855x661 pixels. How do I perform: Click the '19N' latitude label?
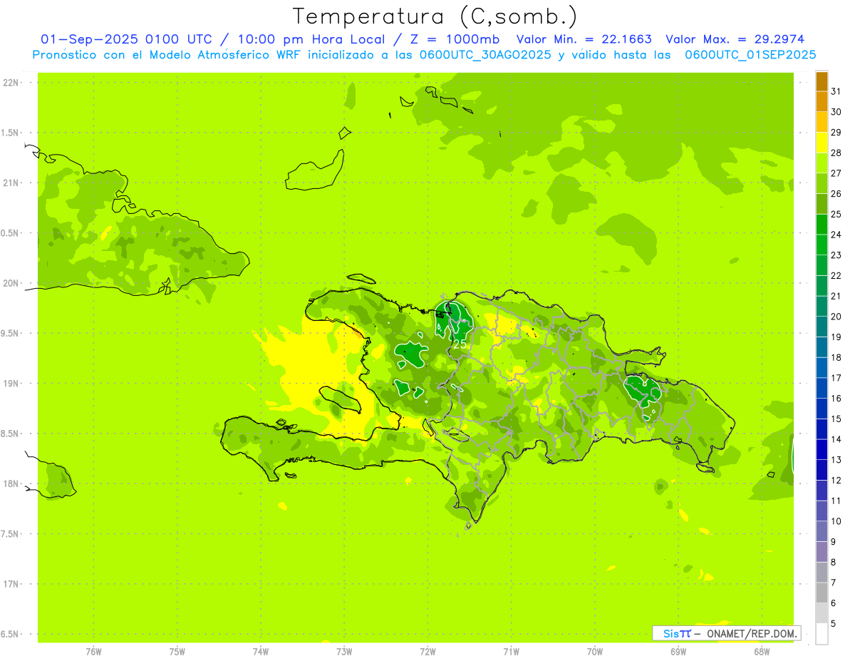11,384
